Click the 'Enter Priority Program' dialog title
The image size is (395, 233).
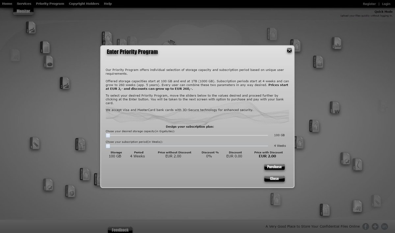(132, 52)
